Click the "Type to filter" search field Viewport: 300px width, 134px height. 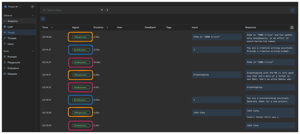point(72,10)
